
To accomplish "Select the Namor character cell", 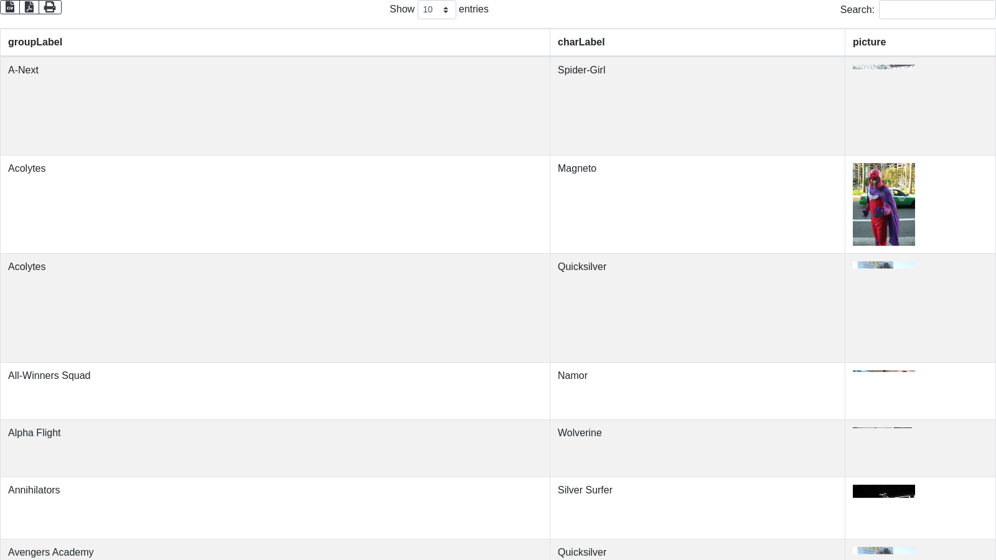I will [697, 391].
